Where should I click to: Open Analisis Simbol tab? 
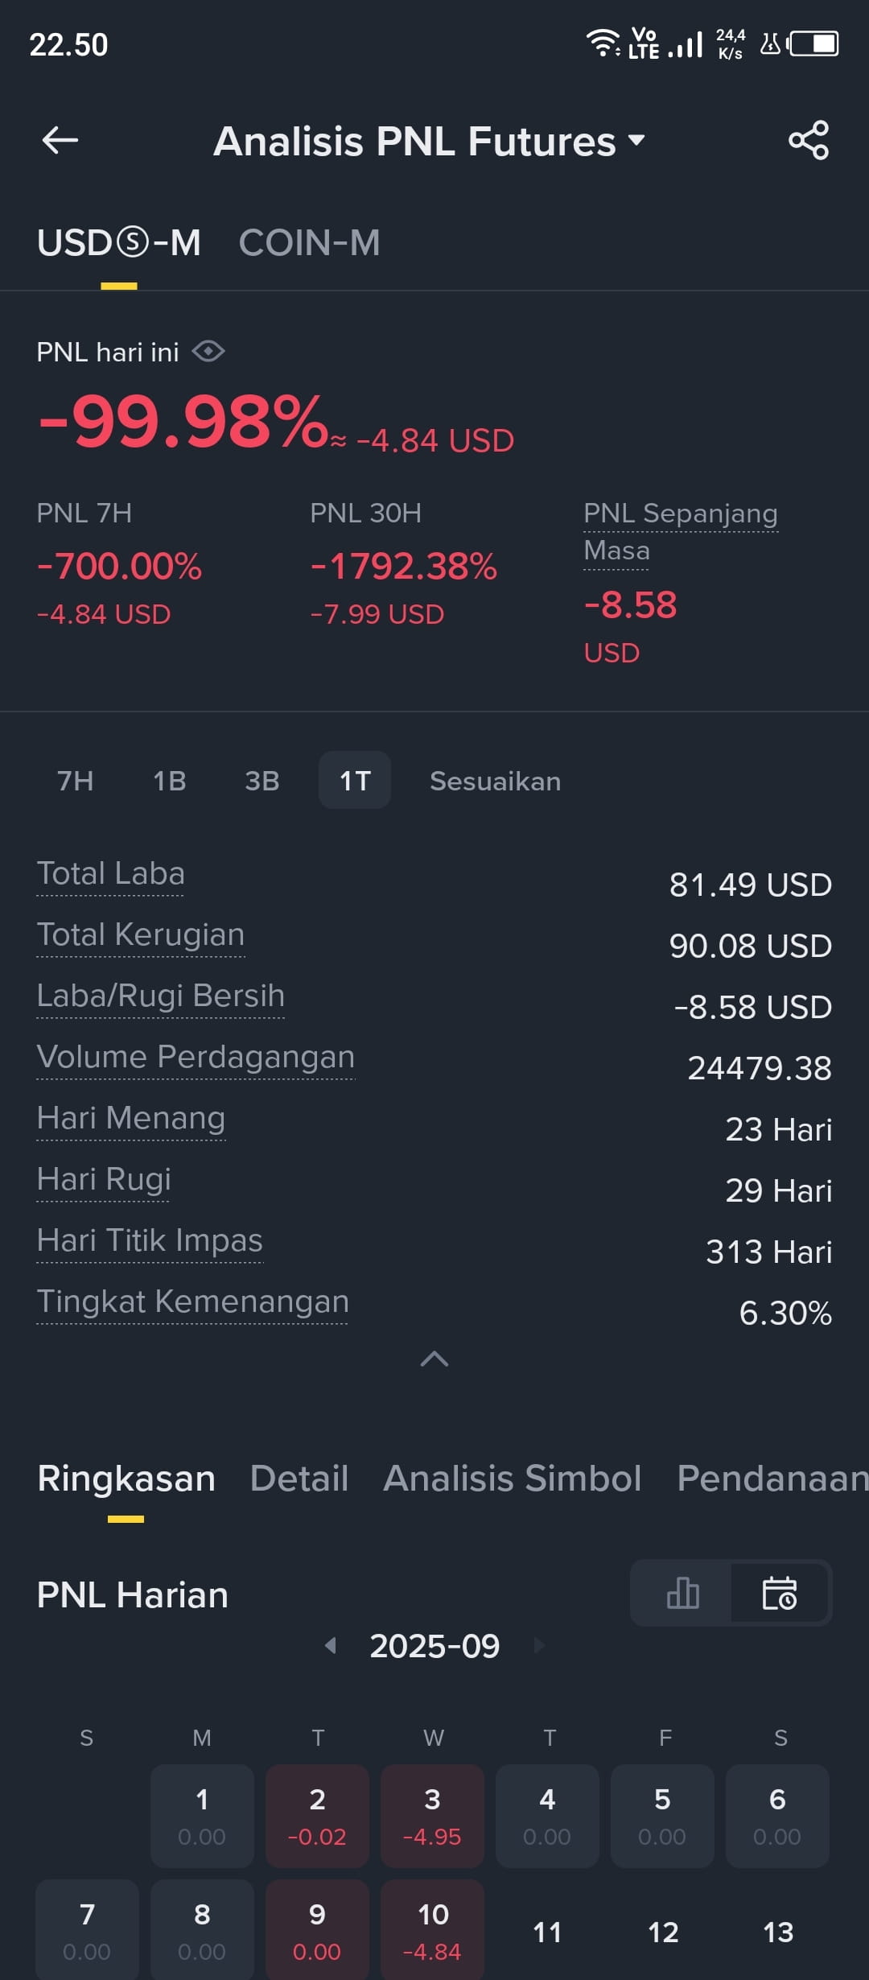coord(513,1479)
